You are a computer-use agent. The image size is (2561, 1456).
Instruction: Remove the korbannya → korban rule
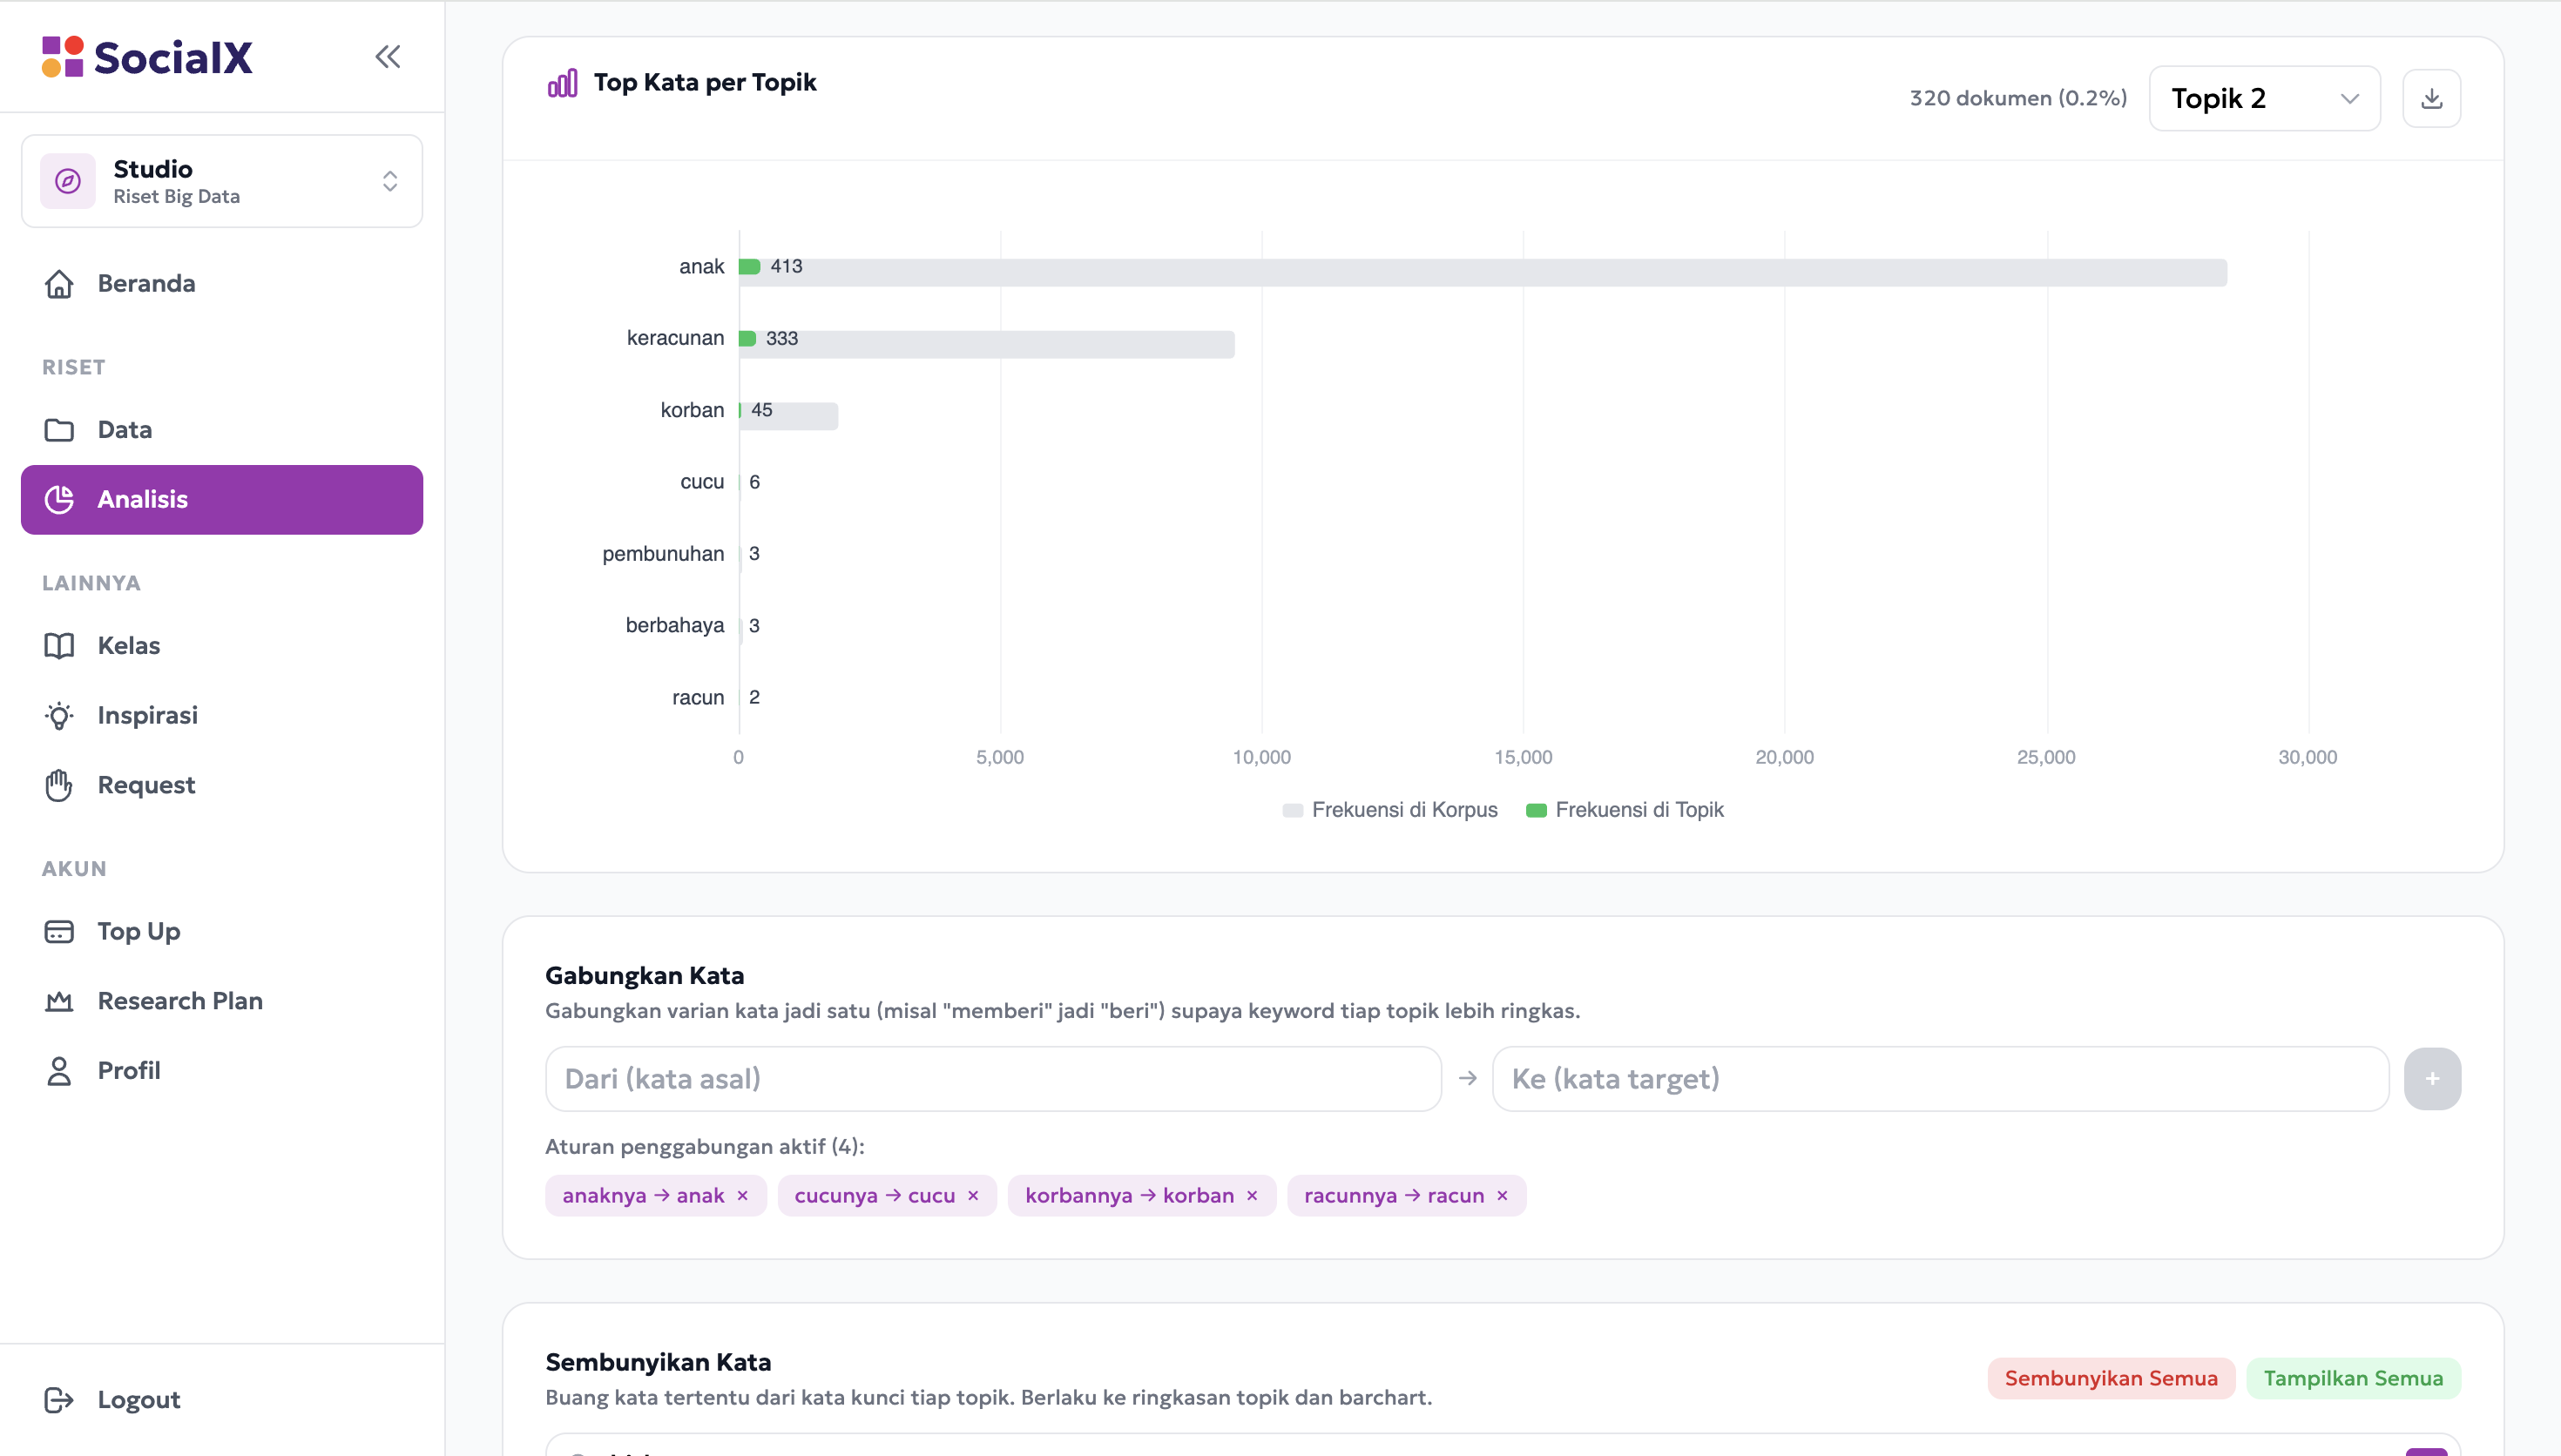coord(1252,1196)
